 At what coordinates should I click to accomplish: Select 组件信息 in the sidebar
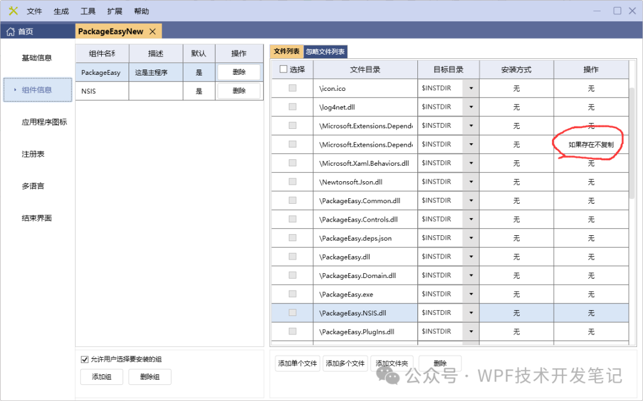pyautogui.click(x=38, y=90)
